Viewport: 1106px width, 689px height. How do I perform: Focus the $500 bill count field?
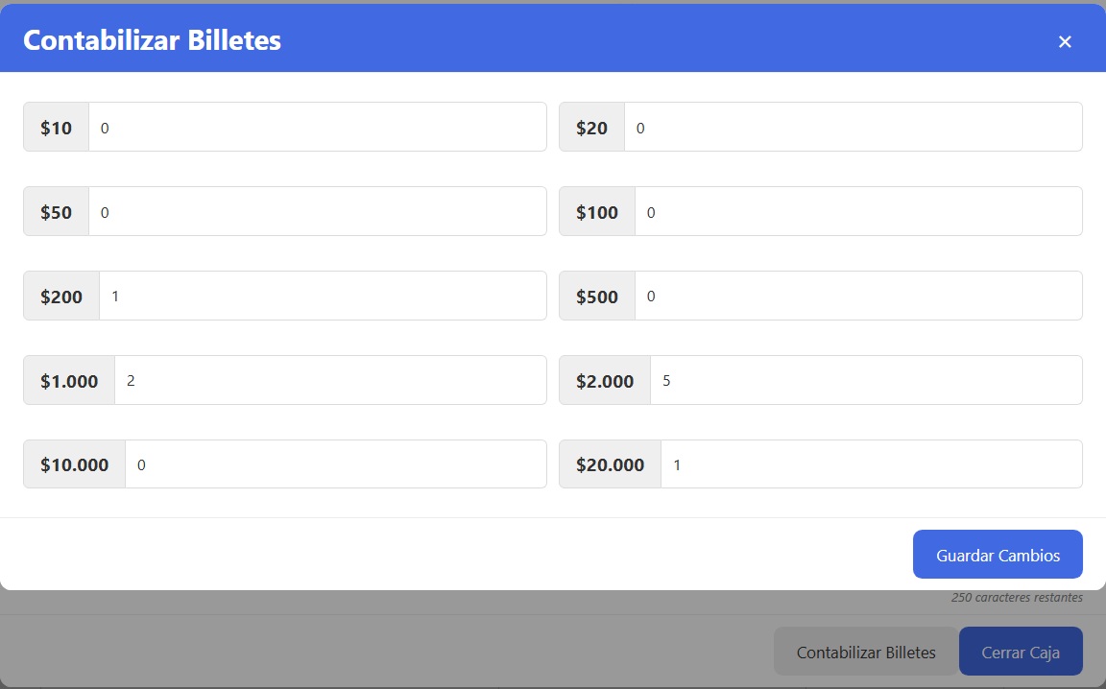click(858, 297)
